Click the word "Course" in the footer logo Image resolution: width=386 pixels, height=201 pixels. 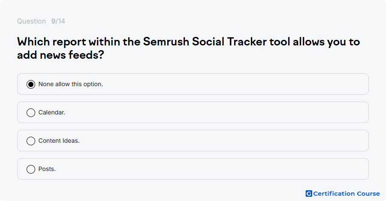tap(368, 194)
